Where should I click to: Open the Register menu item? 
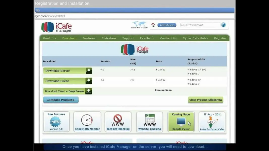pyautogui.click(x=220, y=38)
